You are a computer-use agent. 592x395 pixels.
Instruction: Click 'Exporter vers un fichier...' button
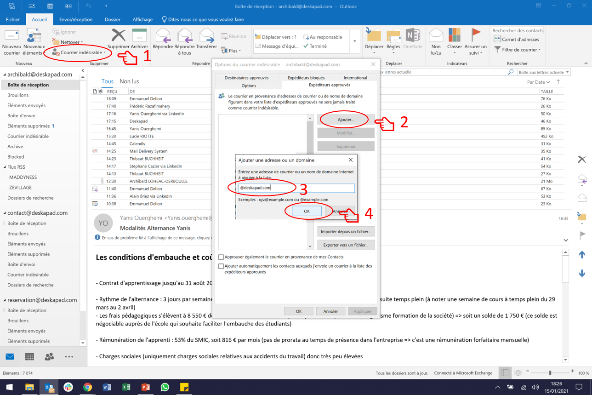tap(346, 245)
